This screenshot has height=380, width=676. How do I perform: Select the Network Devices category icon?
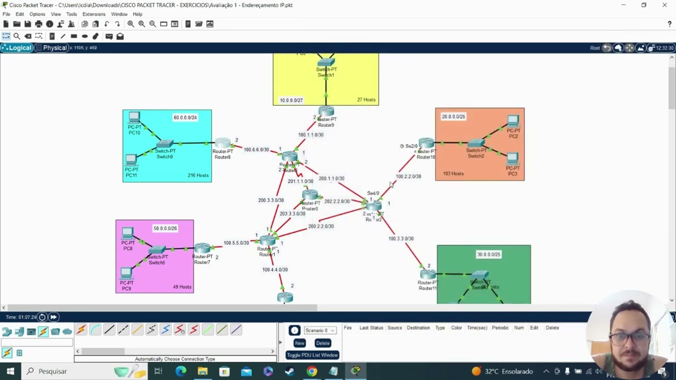[7, 331]
